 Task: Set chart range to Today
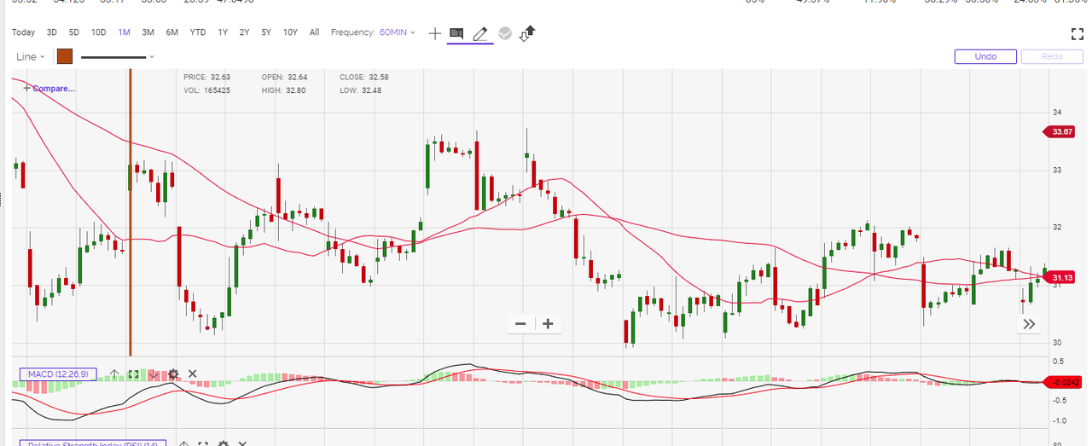click(x=24, y=32)
